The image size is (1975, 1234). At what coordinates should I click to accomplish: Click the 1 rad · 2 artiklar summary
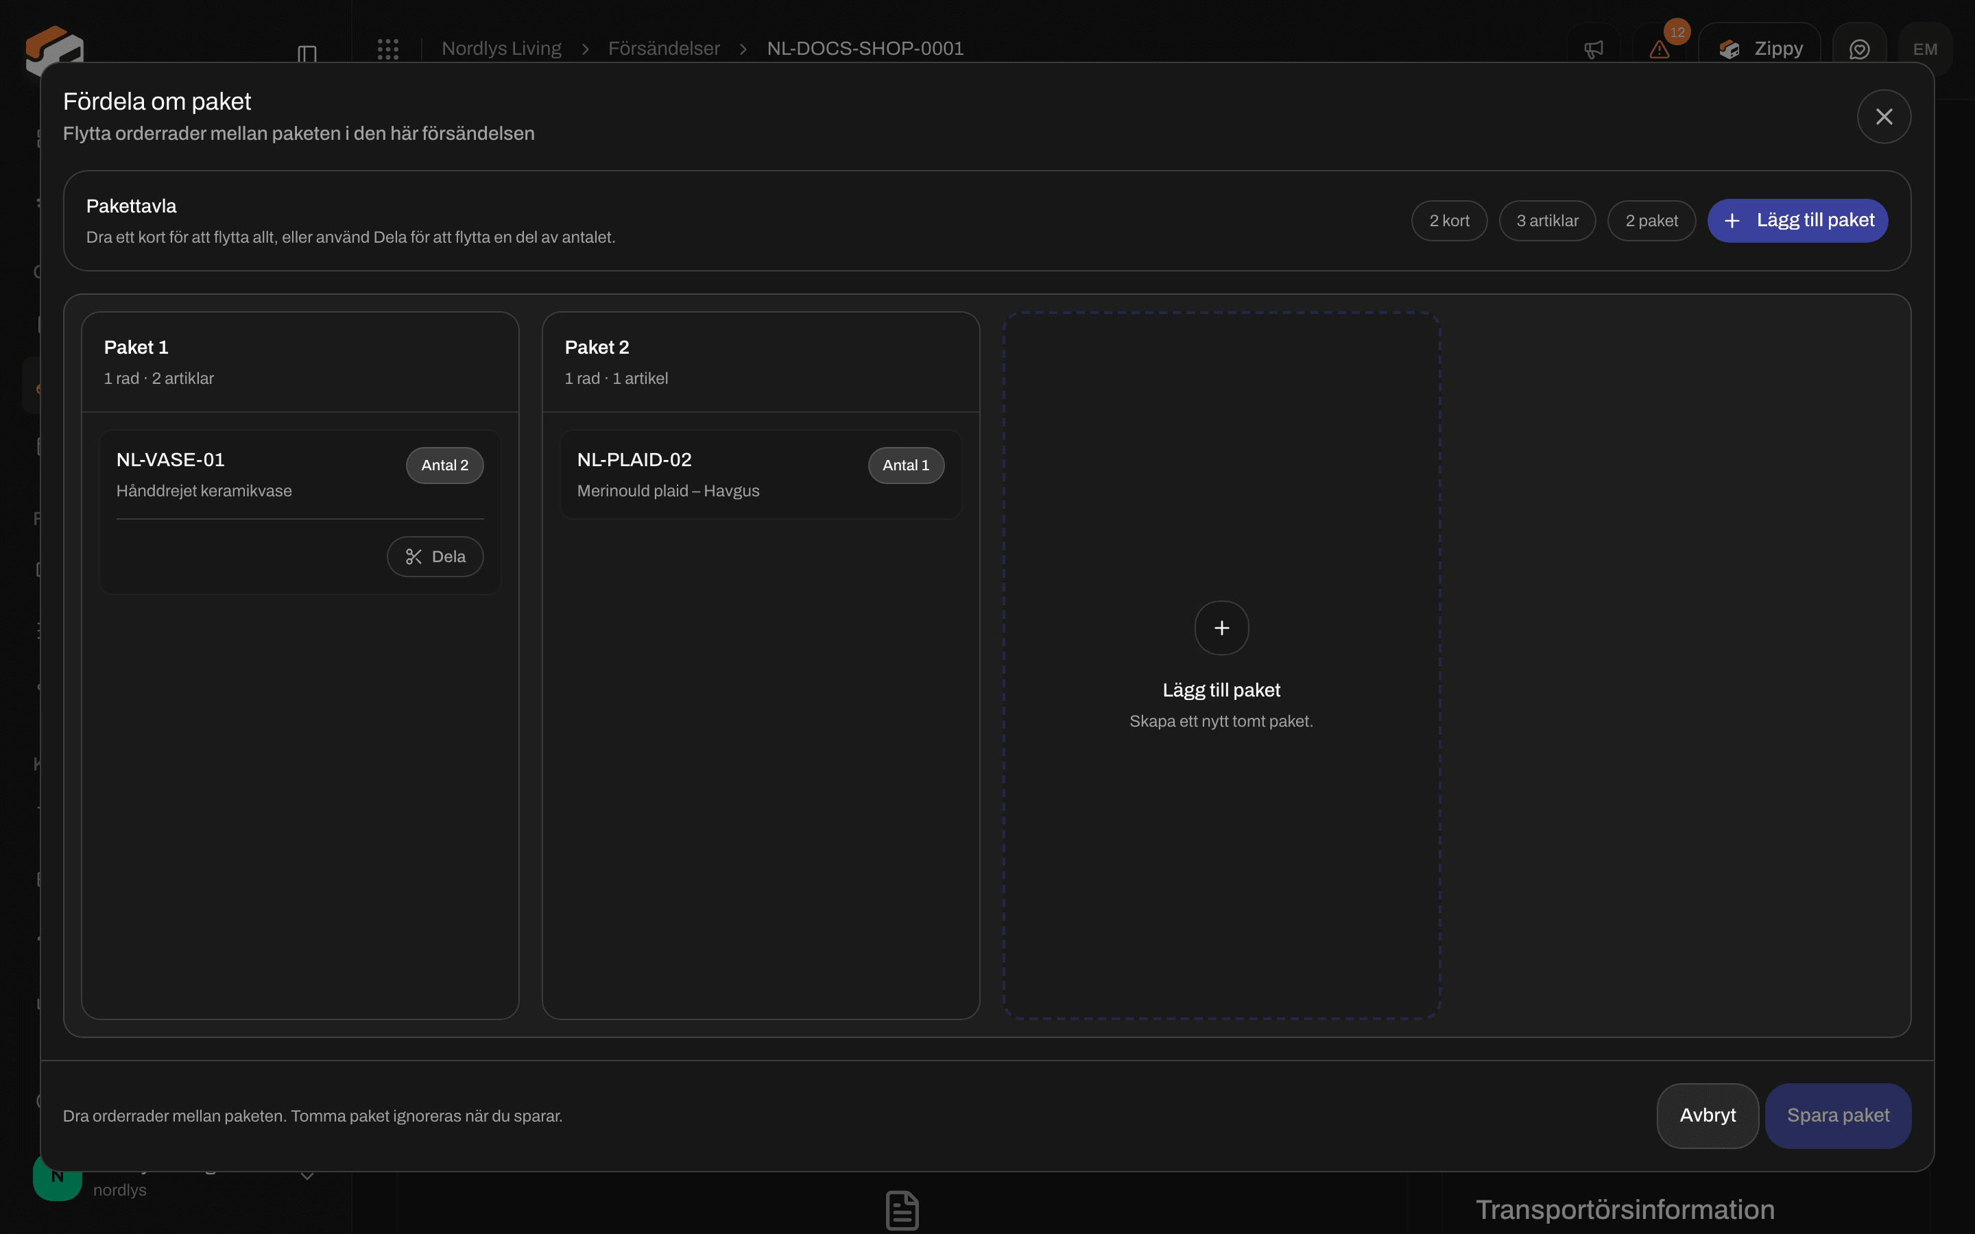coord(158,378)
